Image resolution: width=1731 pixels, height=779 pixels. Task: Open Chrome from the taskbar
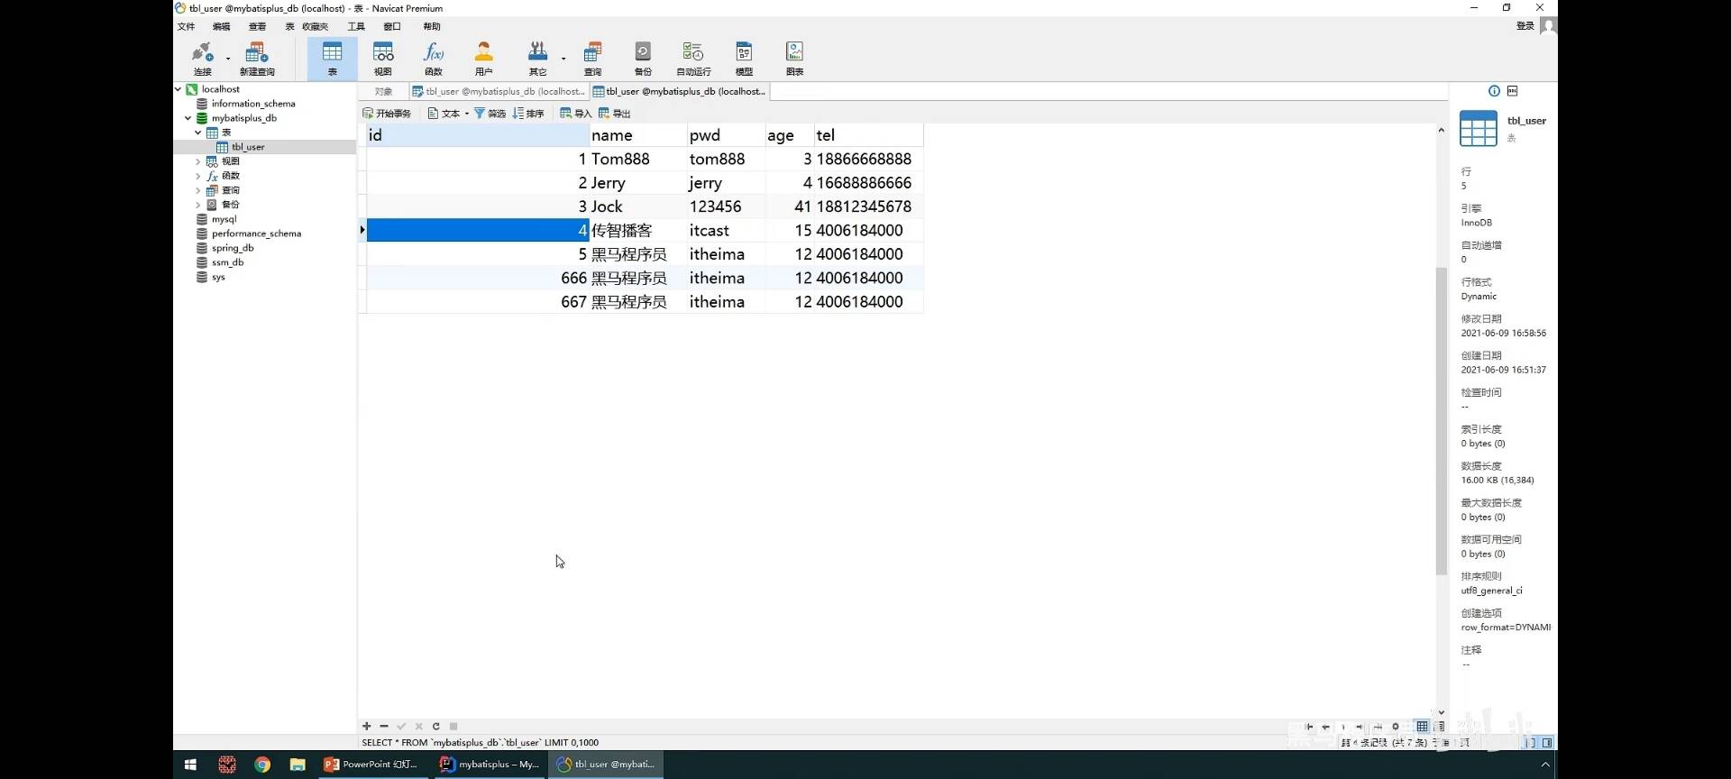click(x=262, y=765)
